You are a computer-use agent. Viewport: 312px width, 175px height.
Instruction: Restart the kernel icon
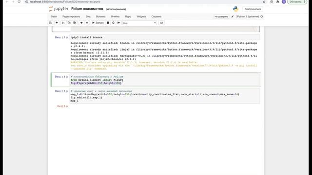(x=113, y=23)
